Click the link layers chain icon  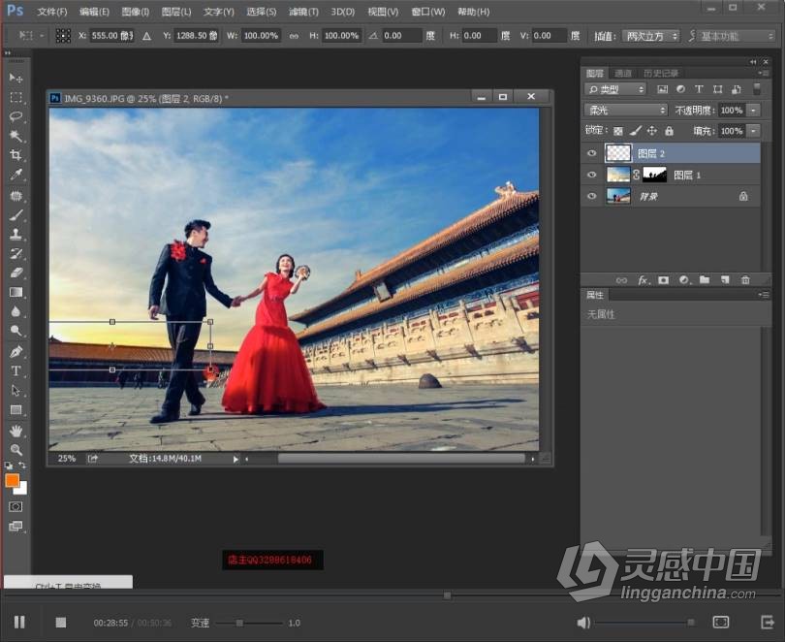[622, 280]
